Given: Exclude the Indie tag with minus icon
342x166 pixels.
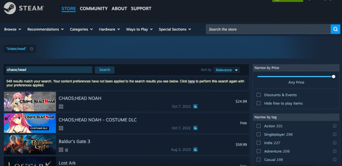Looking at the screenshot, I should click(335, 143).
